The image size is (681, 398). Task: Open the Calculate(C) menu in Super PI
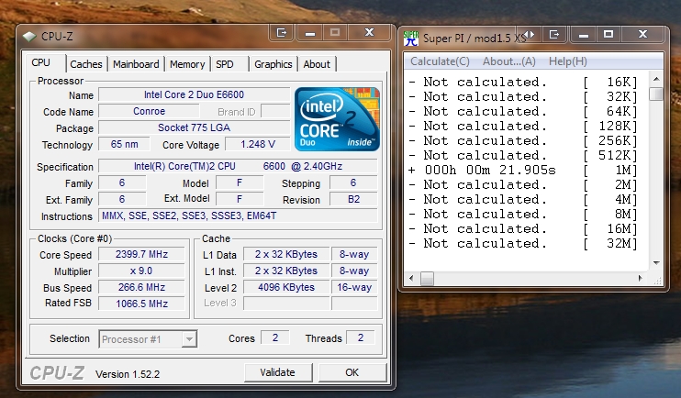[x=440, y=61]
